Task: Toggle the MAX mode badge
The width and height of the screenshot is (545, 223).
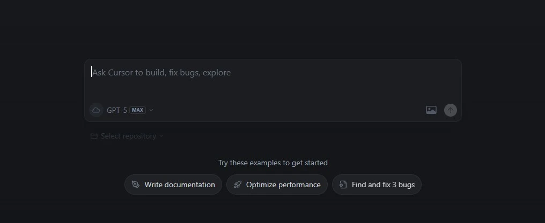Action: (x=138, y=110)
